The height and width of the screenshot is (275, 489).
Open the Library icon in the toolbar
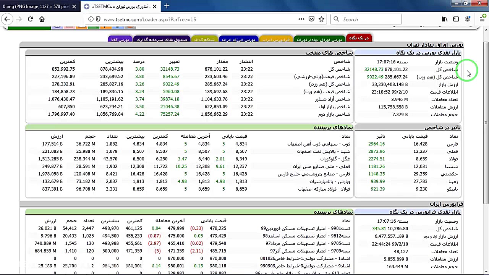click(x=445, y=19)
